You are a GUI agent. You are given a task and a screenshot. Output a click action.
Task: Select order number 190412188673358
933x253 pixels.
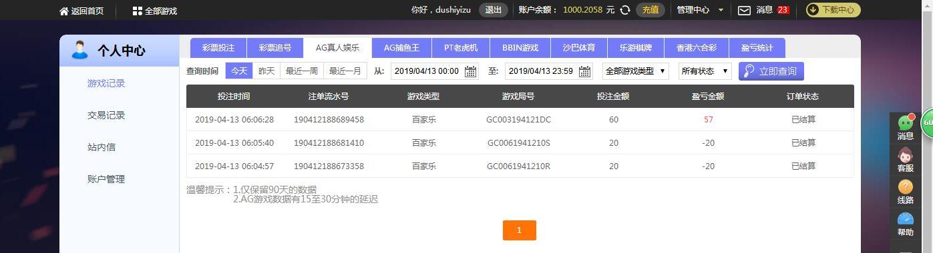tap(329, 166)
